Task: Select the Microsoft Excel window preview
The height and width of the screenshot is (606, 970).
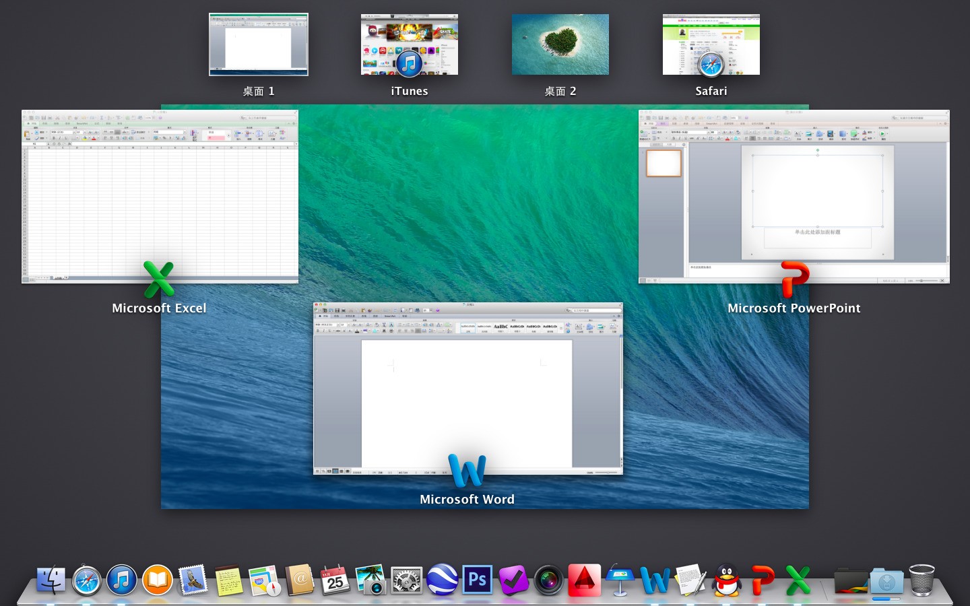Action: point(160,197)
